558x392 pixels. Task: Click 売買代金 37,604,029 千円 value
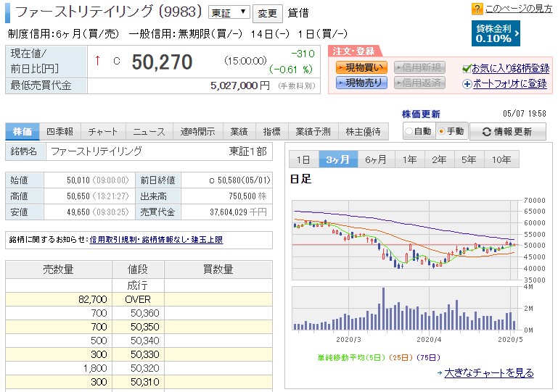(x=238, y=212)
